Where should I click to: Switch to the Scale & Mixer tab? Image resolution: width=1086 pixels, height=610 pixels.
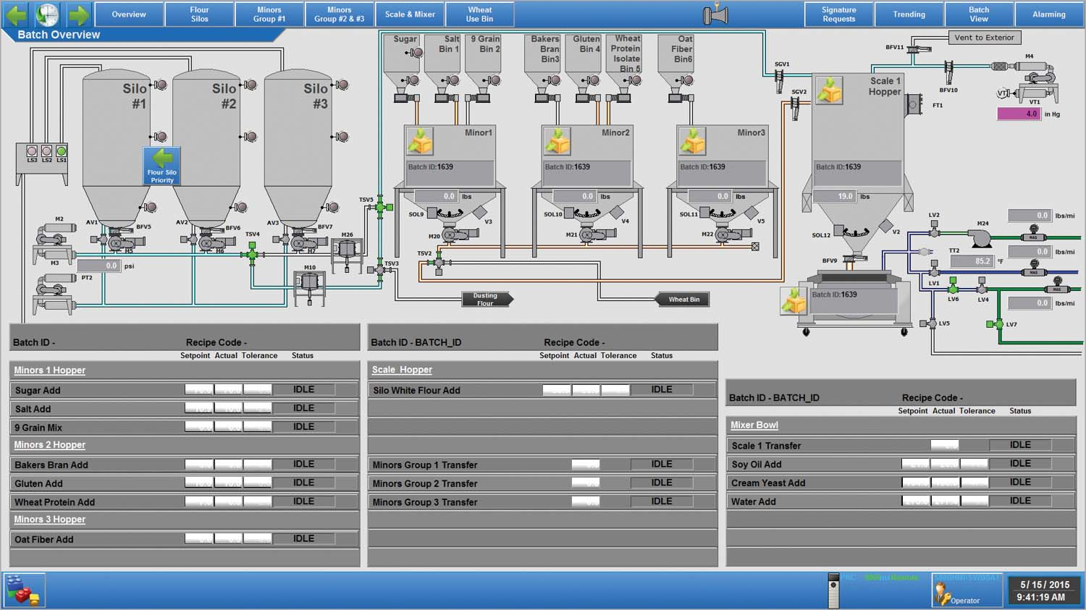coord(409,14)
